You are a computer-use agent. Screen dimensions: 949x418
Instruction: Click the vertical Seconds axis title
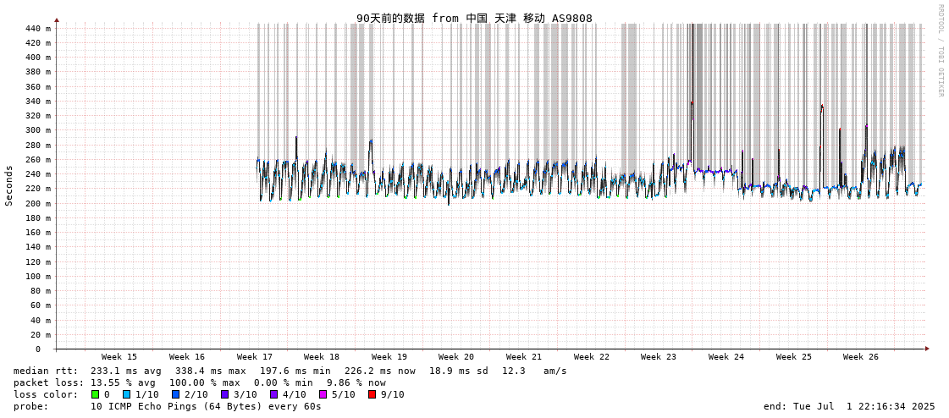(x=9, y=185)
